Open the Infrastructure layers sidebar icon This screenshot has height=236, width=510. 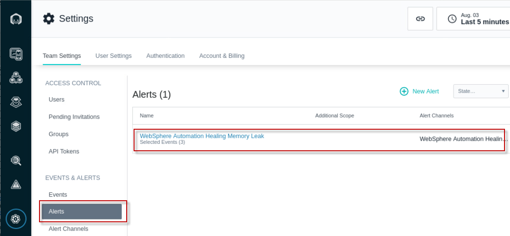[16, 126]
